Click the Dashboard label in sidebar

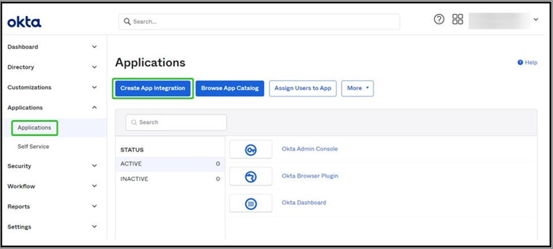(x=23, y=47)
